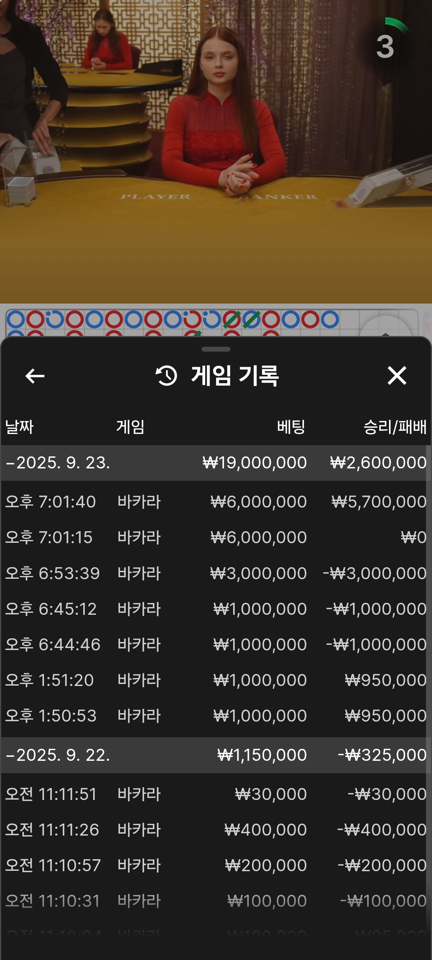Click the ₩0 result amount
432x960 pixels.
pos(414,537)
